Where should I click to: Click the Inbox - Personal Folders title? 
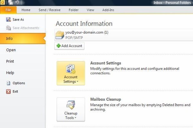click(x=172, y=3)
